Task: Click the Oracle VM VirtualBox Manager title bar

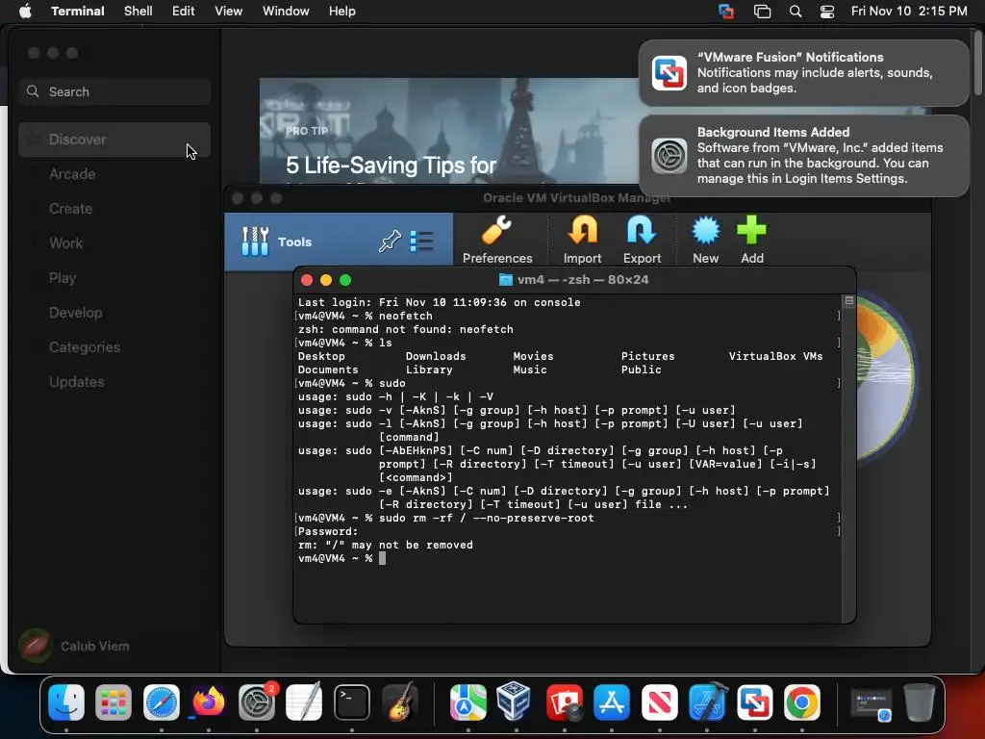Action: point(577,198)
